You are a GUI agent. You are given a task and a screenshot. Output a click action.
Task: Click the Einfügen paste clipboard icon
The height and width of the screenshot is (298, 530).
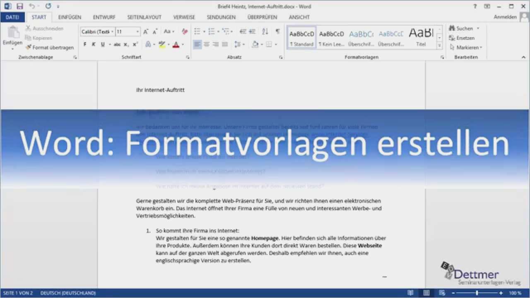point(13,33)
